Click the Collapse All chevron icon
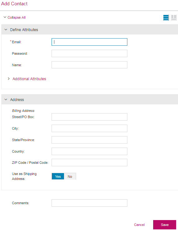Screen dimensions: 178x230 tap(5, 17)
